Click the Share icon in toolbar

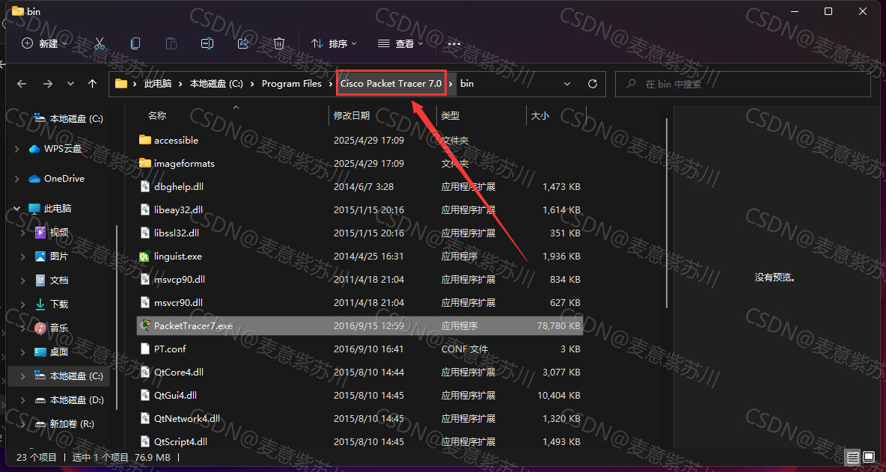(243, 43)
